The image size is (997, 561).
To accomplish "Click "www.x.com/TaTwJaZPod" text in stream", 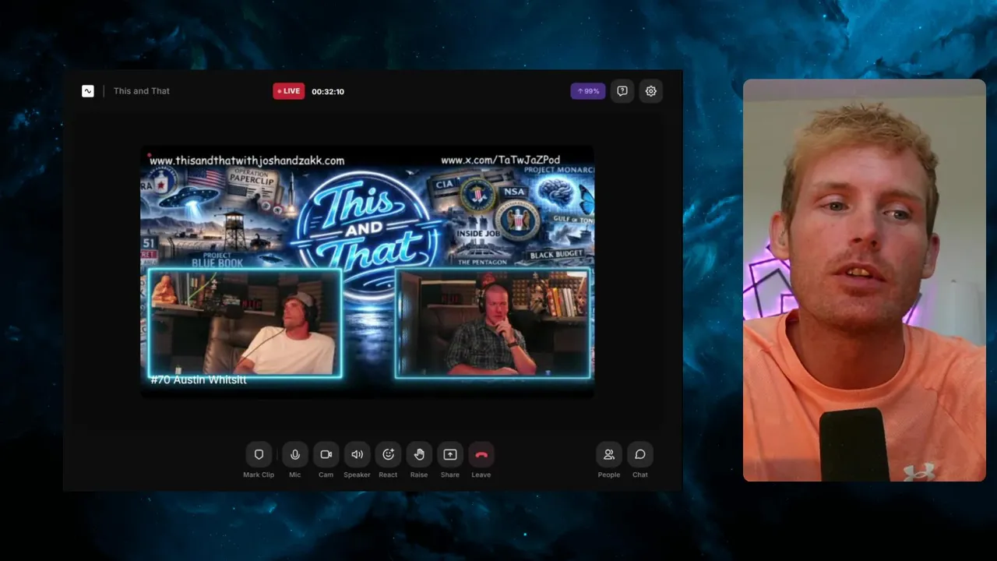I will [500, 161].
